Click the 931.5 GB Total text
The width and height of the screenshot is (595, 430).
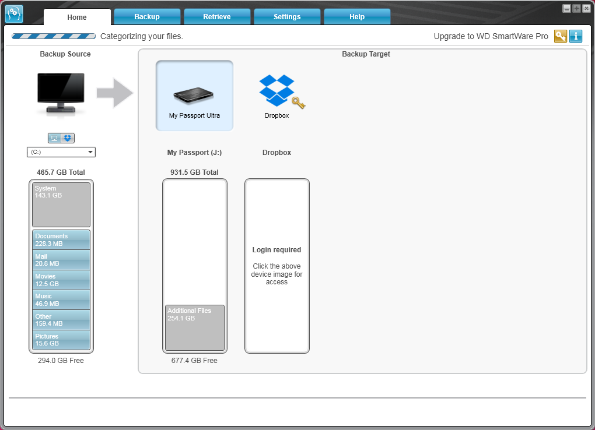click(x=194, y=172)
